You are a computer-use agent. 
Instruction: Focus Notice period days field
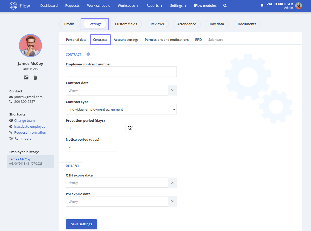pyautogui.click(x=91, y=147)
